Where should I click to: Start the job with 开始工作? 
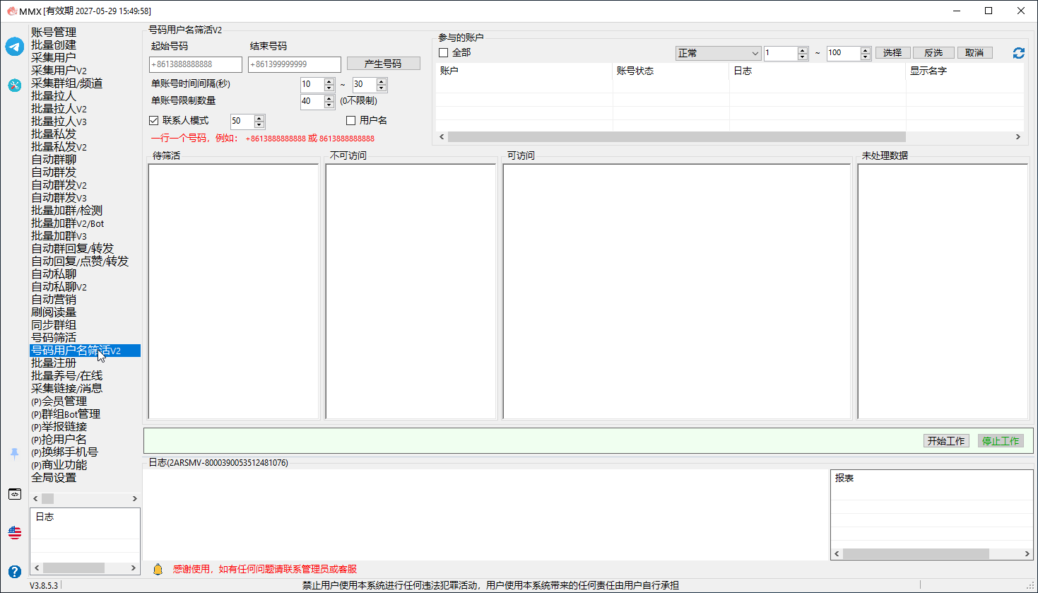point(946,441)
